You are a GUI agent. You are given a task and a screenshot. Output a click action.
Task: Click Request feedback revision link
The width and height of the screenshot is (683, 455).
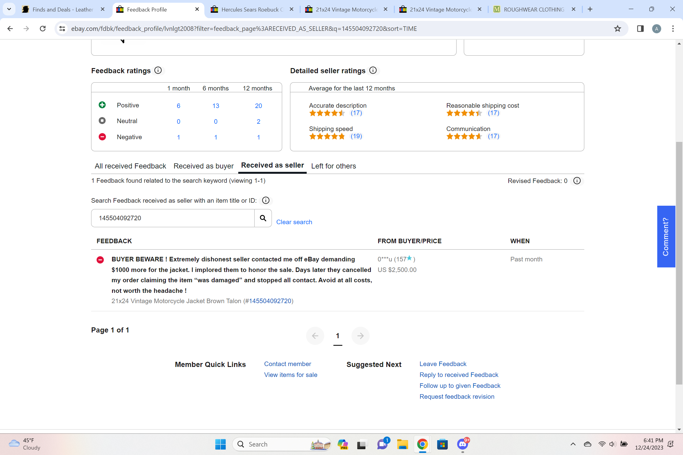[457, 397]
